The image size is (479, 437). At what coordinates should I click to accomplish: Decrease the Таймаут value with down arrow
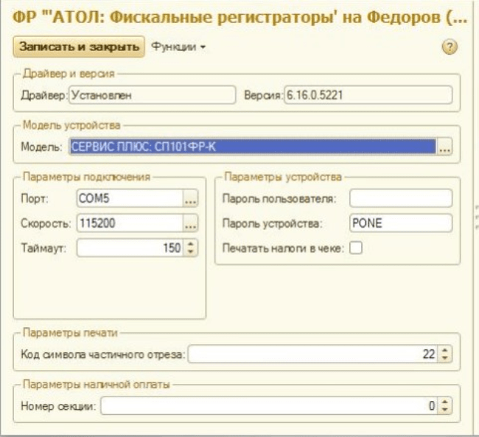click(x=191, y=251)
